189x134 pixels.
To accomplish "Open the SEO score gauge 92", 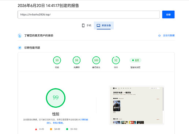I will (x=116, y=60).
